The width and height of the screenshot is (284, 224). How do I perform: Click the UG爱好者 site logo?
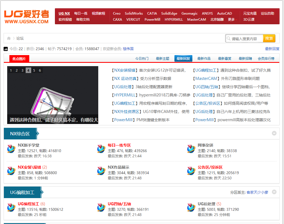click(26, 17)
